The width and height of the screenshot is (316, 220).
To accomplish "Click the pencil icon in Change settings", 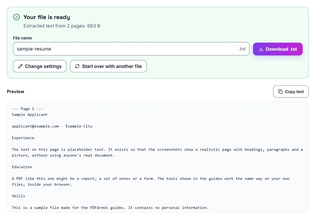I will click(20, 66).
